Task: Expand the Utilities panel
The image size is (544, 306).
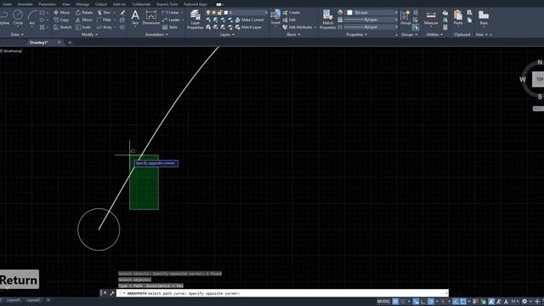Action: [x=434, y=34]
